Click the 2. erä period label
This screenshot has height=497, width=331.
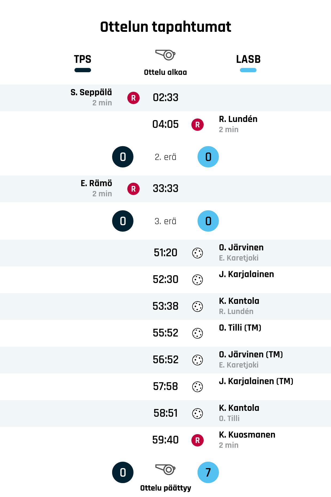(x=165, y=157)
